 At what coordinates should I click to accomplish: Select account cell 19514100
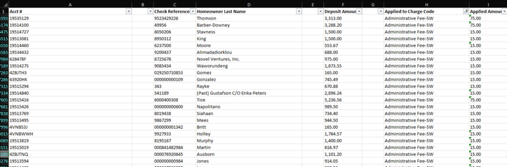click(x=70, y=25)
